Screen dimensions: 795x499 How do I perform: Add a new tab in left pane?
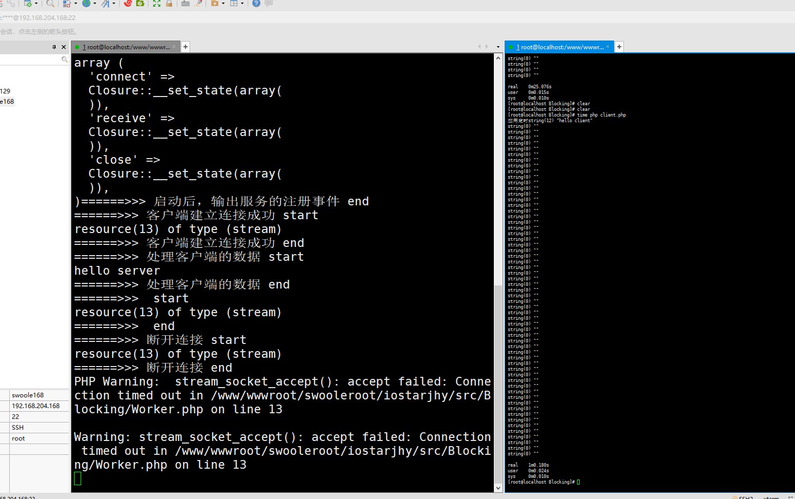[186, 47]
